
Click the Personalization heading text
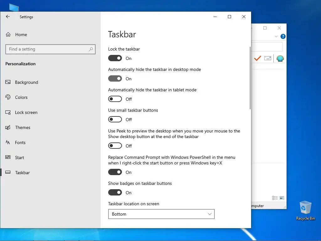point(20,64)
